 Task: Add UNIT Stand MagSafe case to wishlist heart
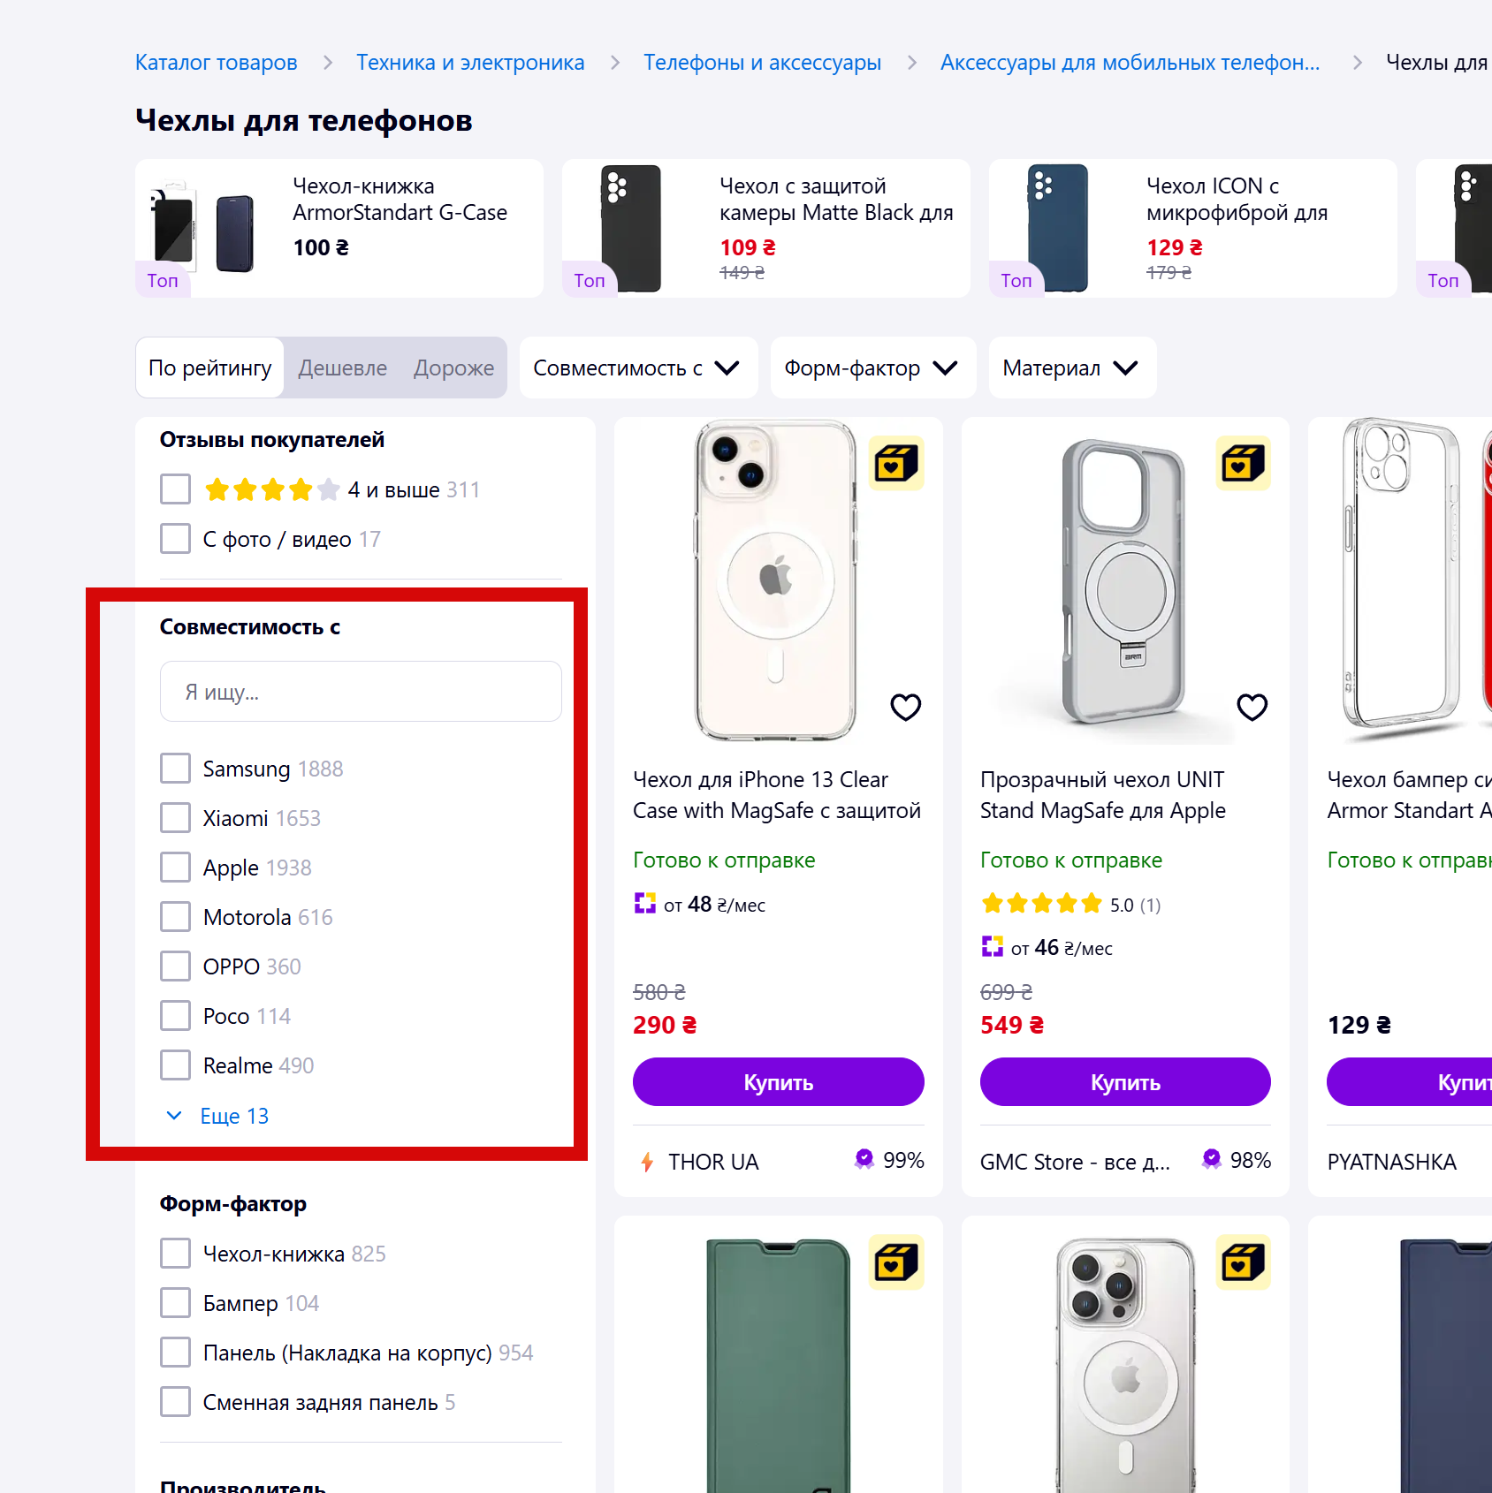tap(1252, 707)
